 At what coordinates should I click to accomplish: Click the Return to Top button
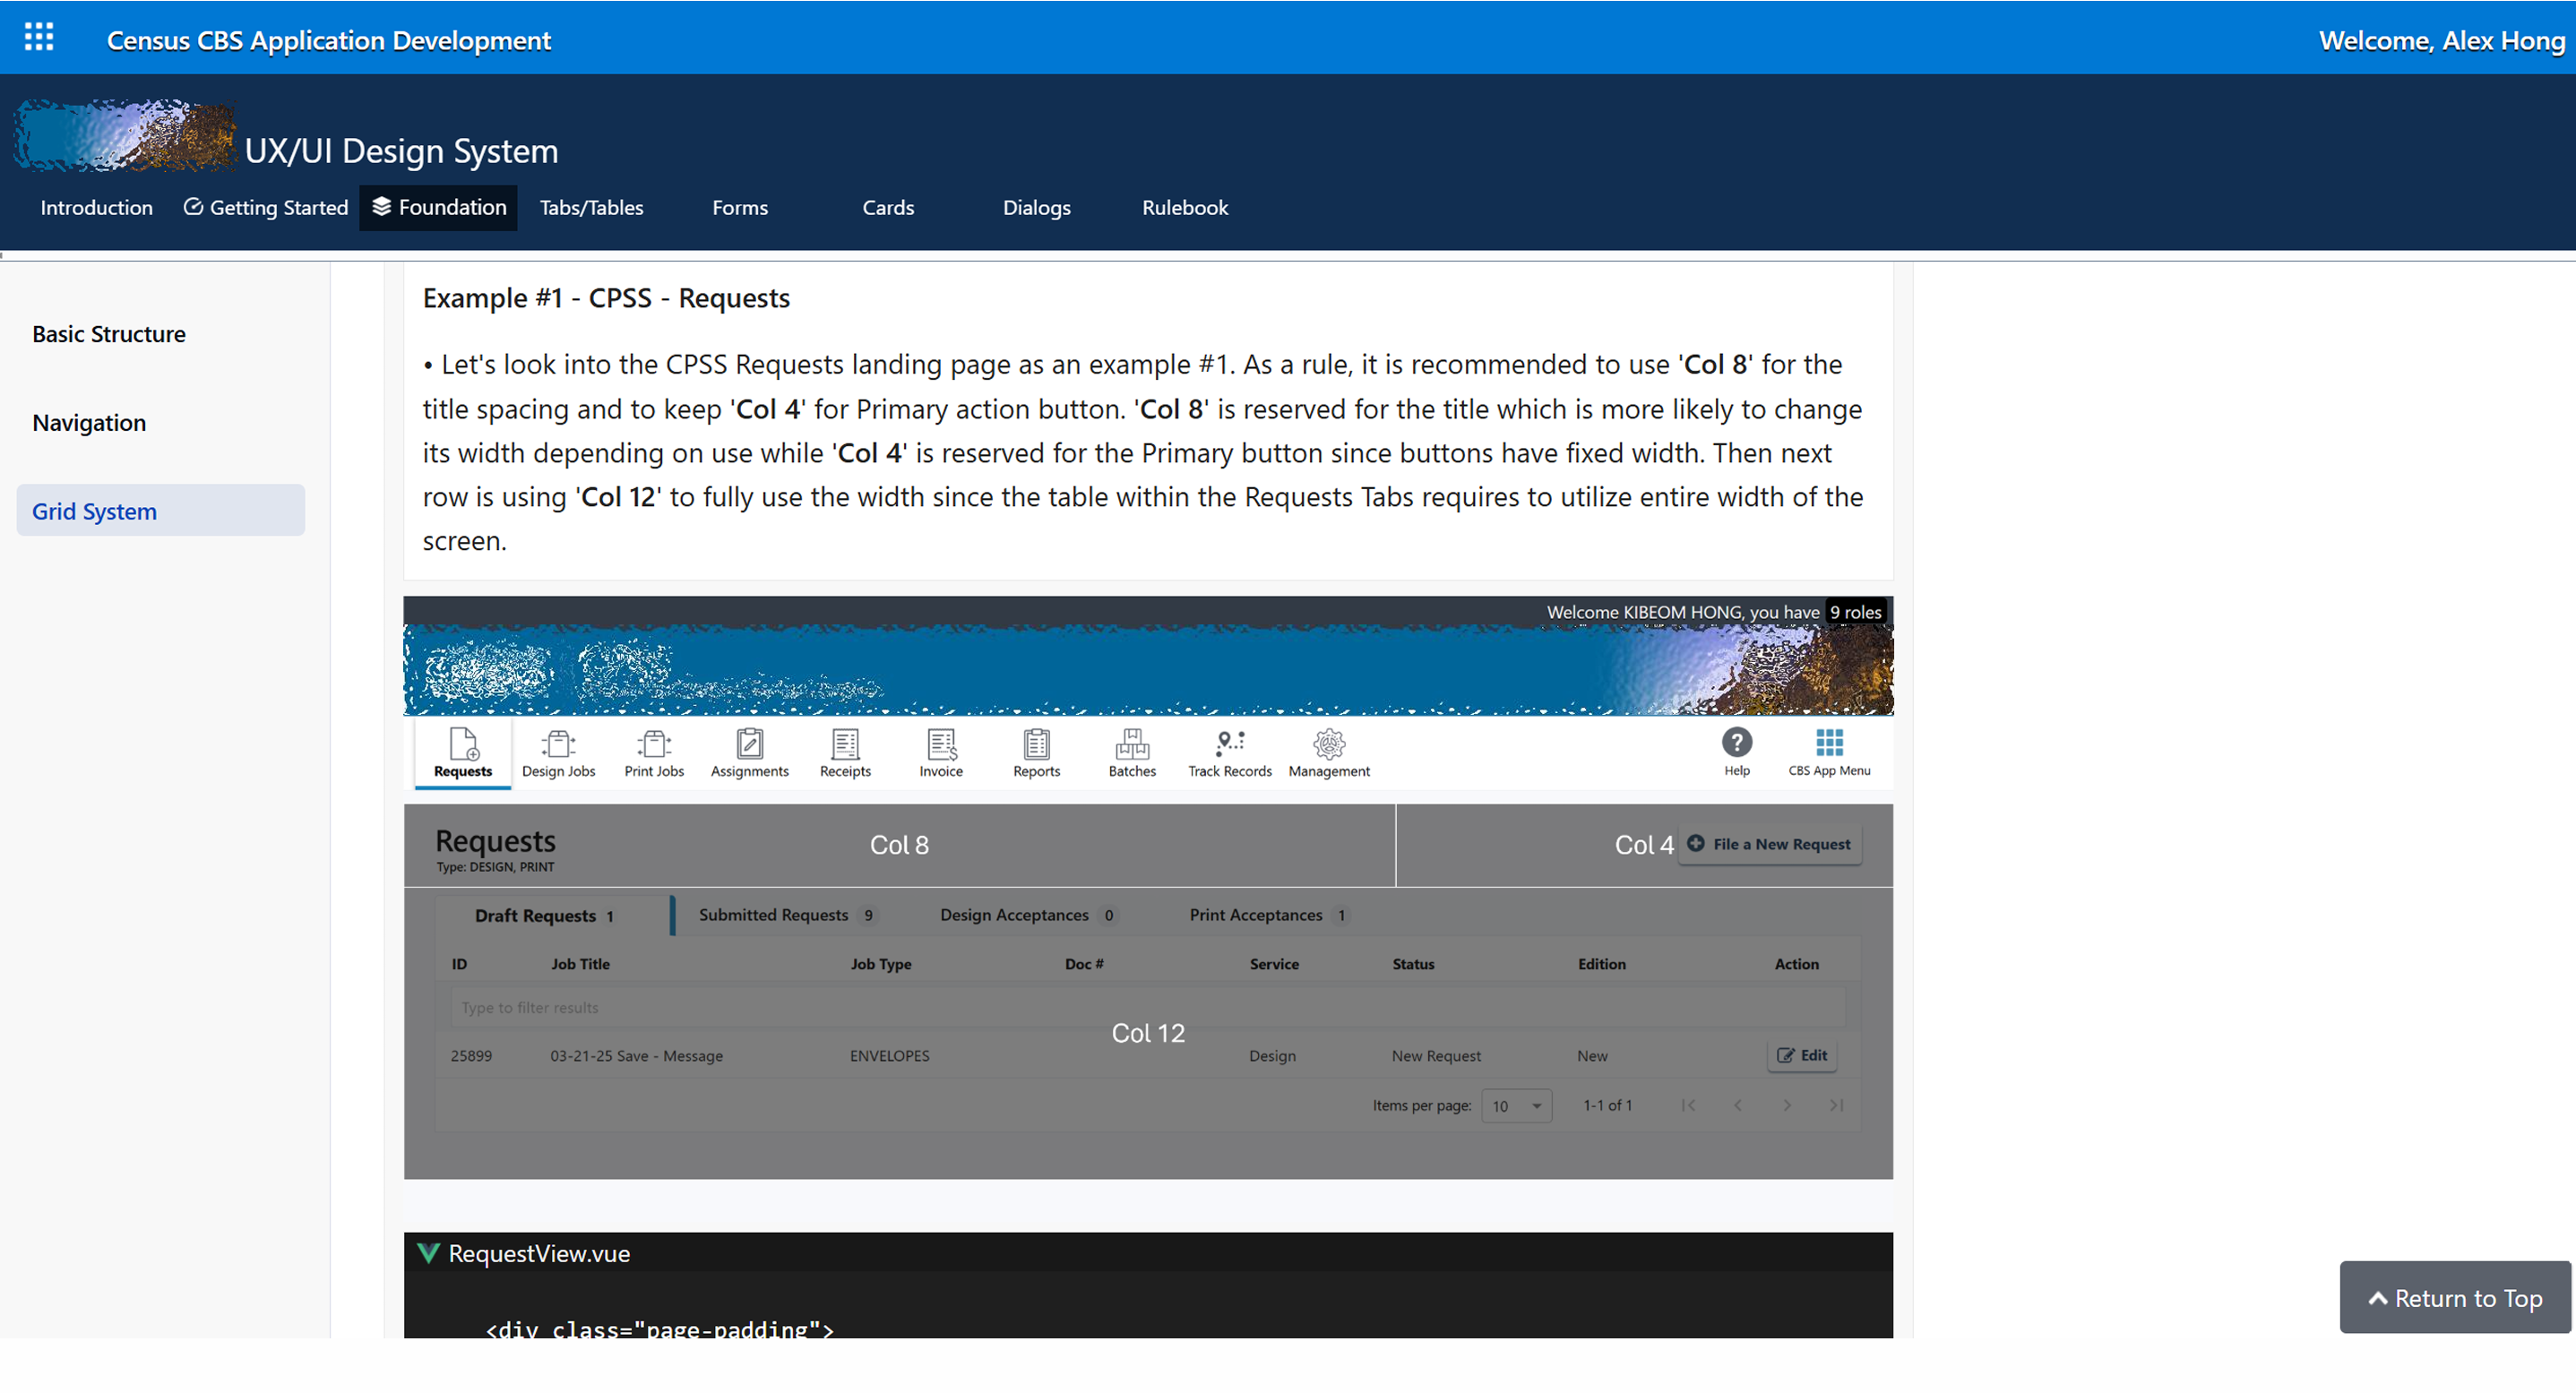click(2455, 1298)
